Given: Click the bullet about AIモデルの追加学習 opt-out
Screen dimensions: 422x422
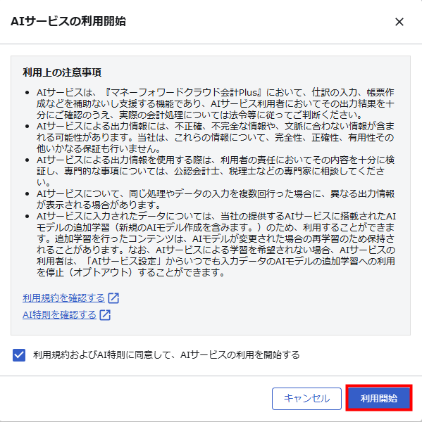Looking at the screenshot, I should tap(216, 244).
